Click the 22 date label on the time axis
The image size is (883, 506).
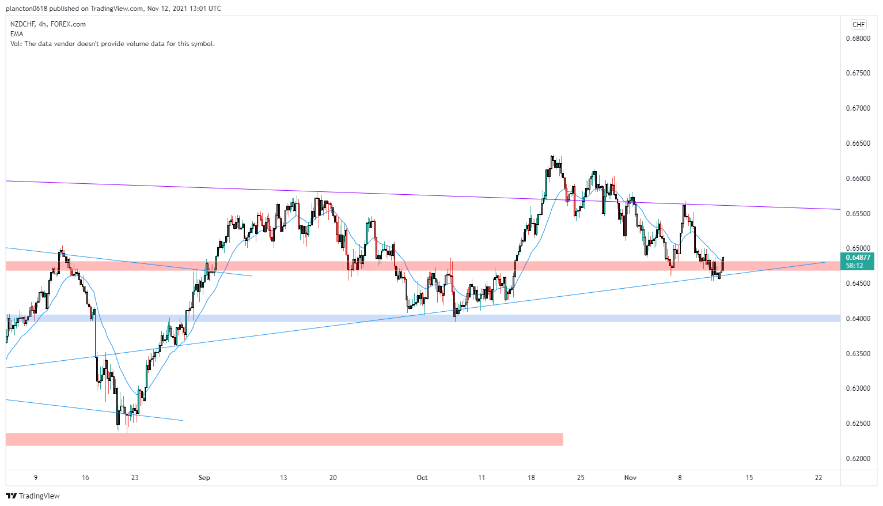pos(818,478)
